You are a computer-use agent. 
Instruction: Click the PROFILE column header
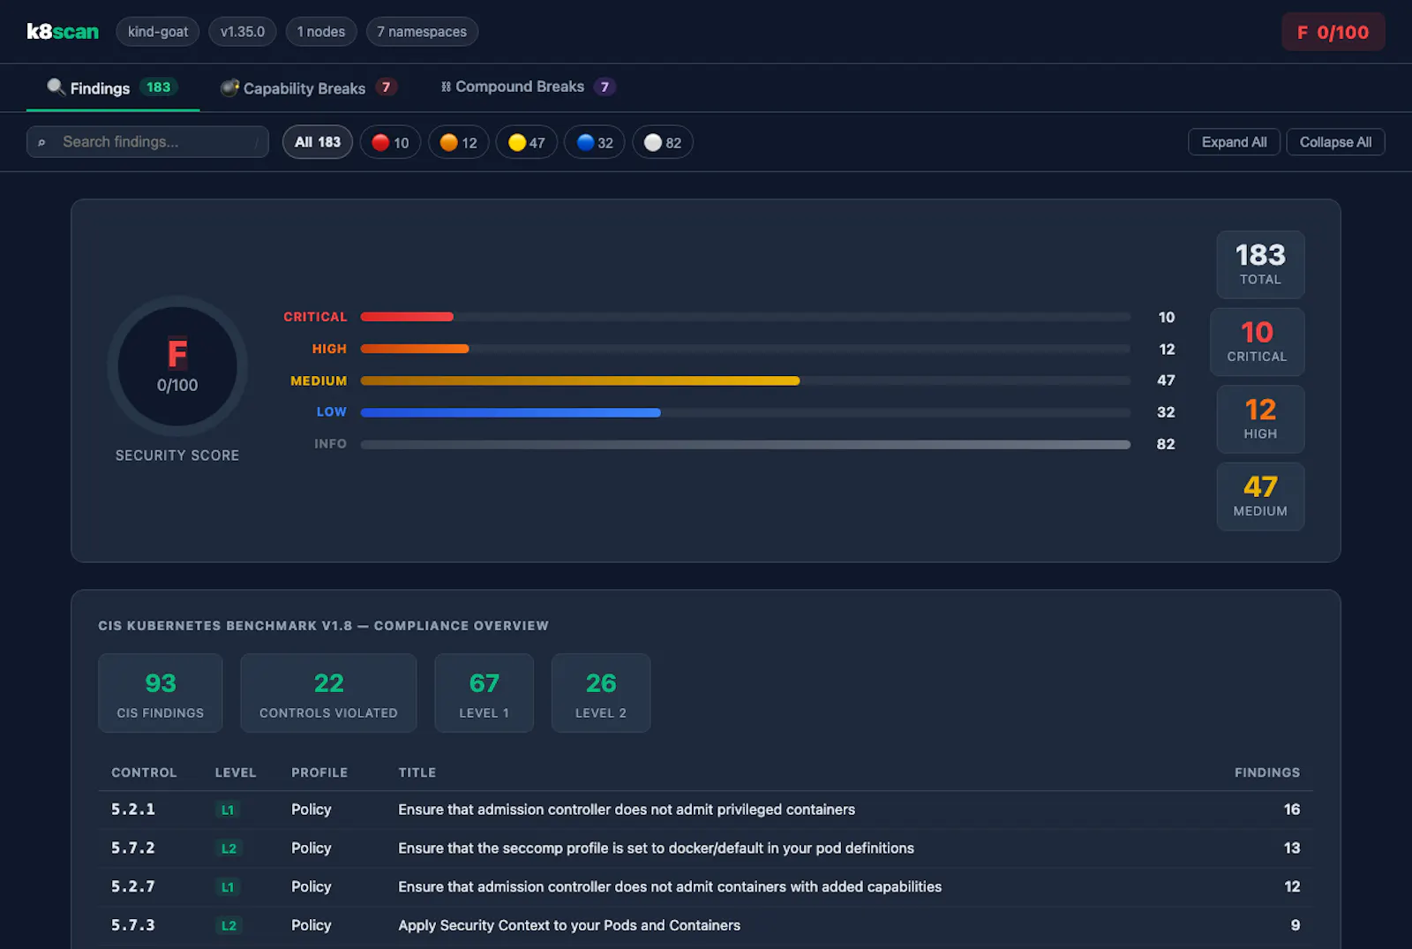click(x=319, y=772)
